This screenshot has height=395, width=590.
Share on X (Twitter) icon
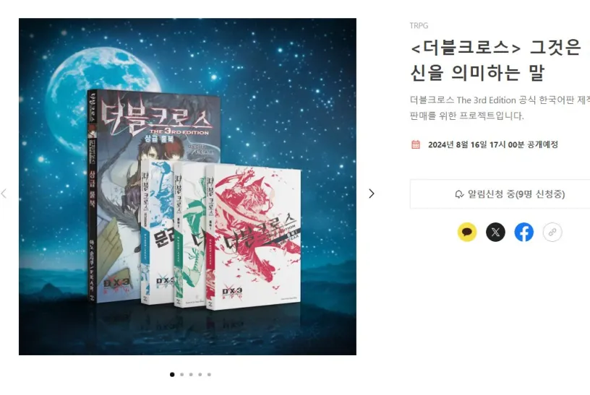[495, 232]
